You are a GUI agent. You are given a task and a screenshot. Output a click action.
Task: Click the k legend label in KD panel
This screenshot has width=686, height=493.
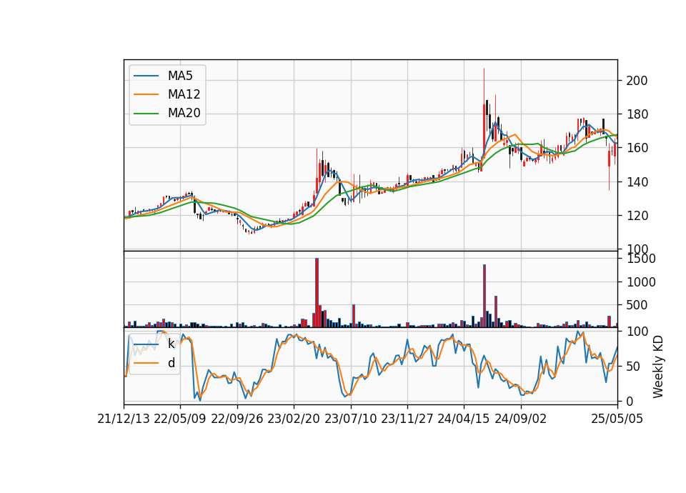[x=171, y=344]
